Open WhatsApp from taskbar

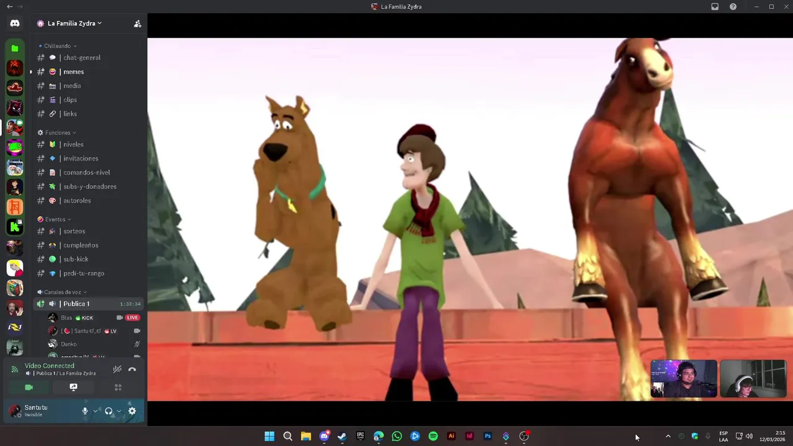click(x=396, y=436)
